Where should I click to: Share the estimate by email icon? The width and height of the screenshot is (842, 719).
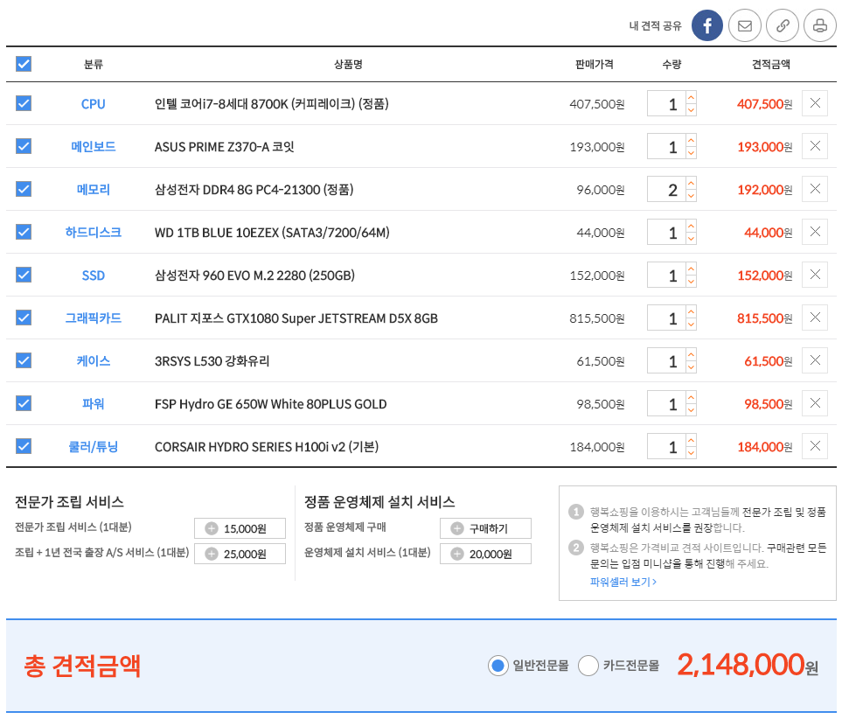tap(745, 25)
